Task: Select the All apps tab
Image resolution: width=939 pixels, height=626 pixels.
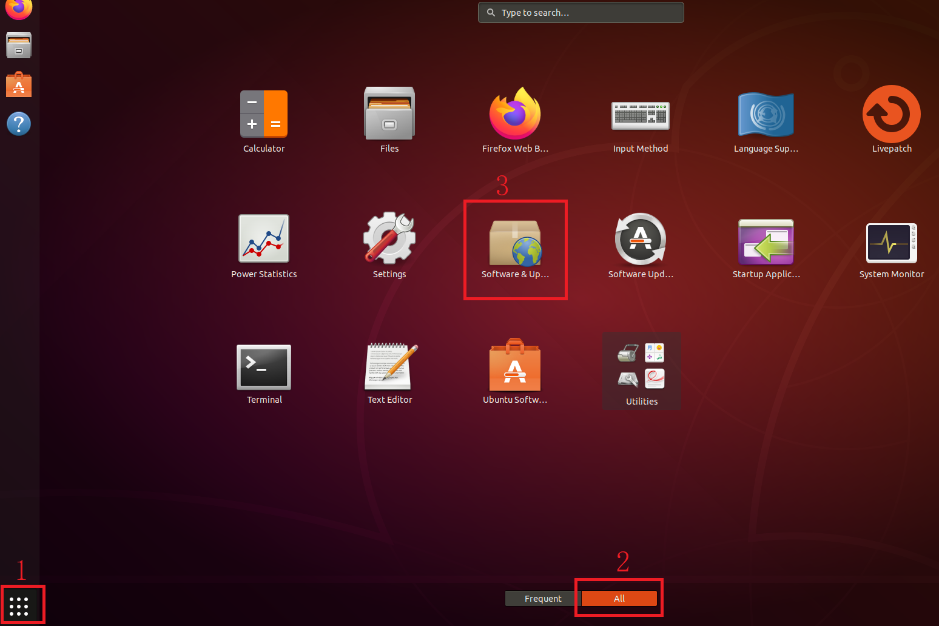Action: coord(619,599)
